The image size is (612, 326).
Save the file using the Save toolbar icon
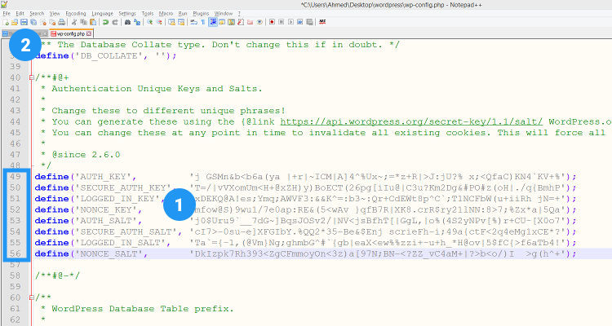coord(24,22)
